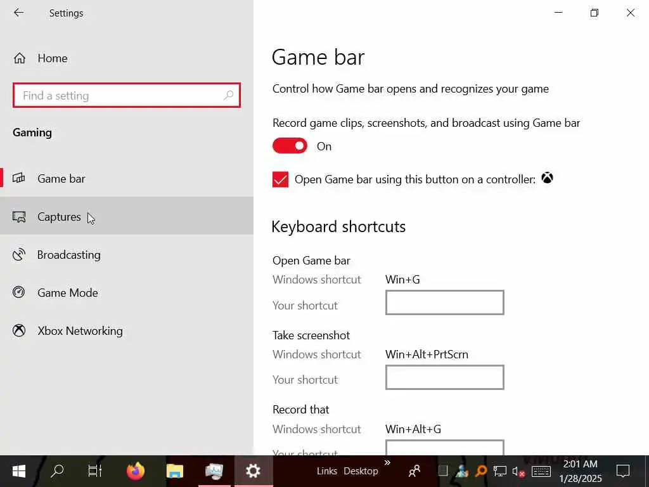This screenshot has height=487, width=649.
Task: Launch Firefox from the taskbar
Action: (x=136, y=471)
